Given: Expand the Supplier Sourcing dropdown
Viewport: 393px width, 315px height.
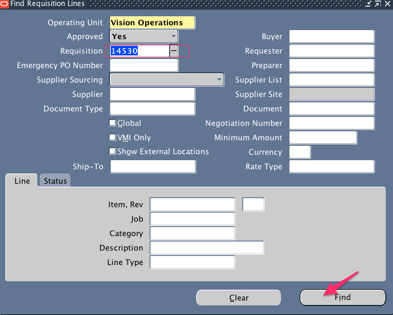Looking at the screenshot, I should [x=167, y=80].
